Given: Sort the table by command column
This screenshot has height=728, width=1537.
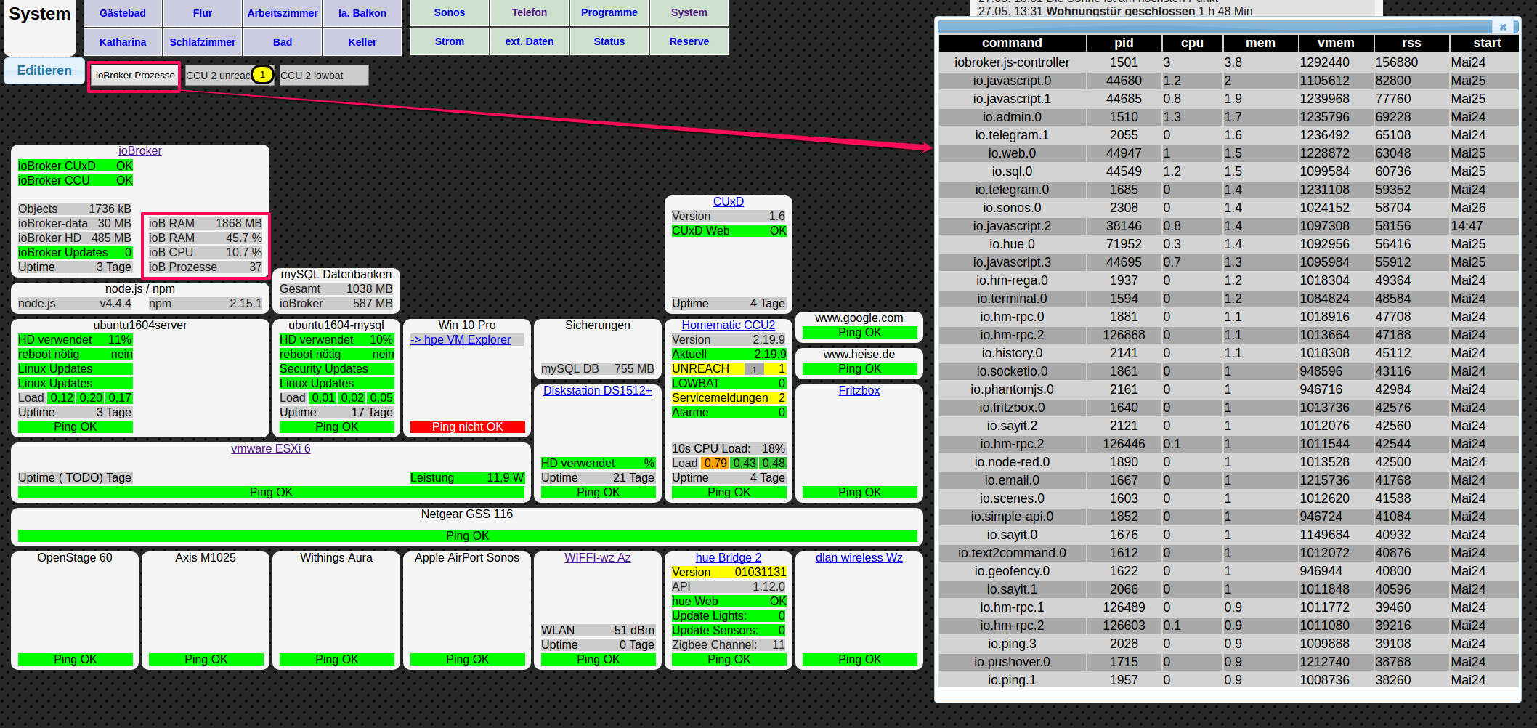Looking at the screenshot, I should [1013, 43].
